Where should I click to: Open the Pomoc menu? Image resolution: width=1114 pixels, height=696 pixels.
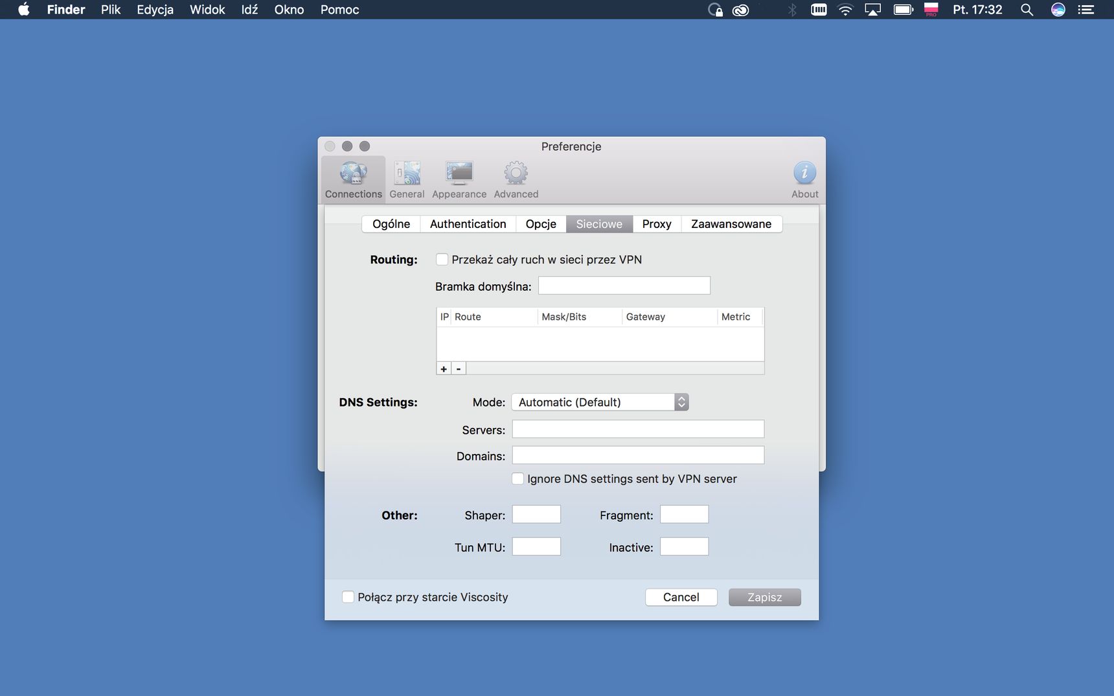[x=339, y=10]
